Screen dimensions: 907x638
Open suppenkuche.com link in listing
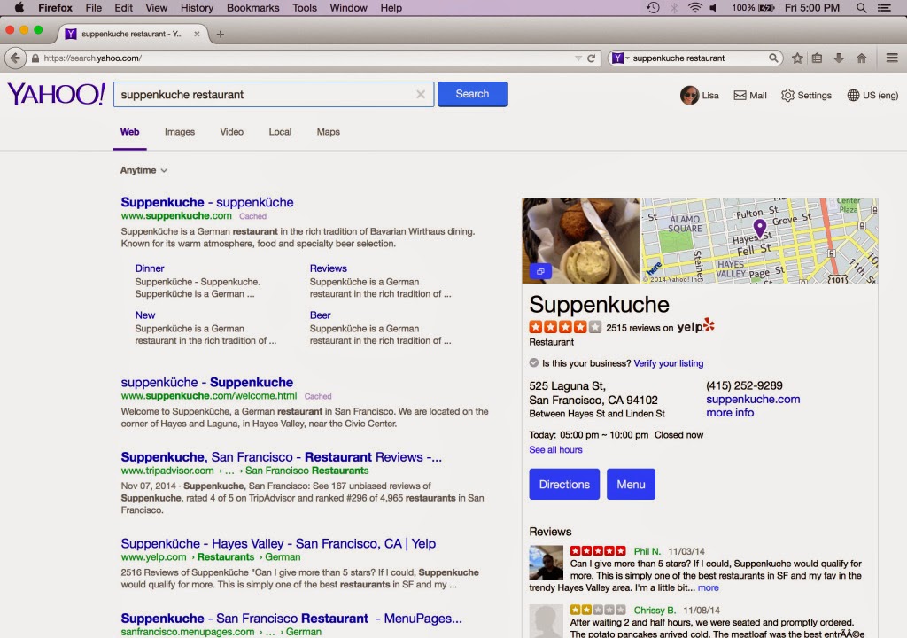click(x=753, y=399)
